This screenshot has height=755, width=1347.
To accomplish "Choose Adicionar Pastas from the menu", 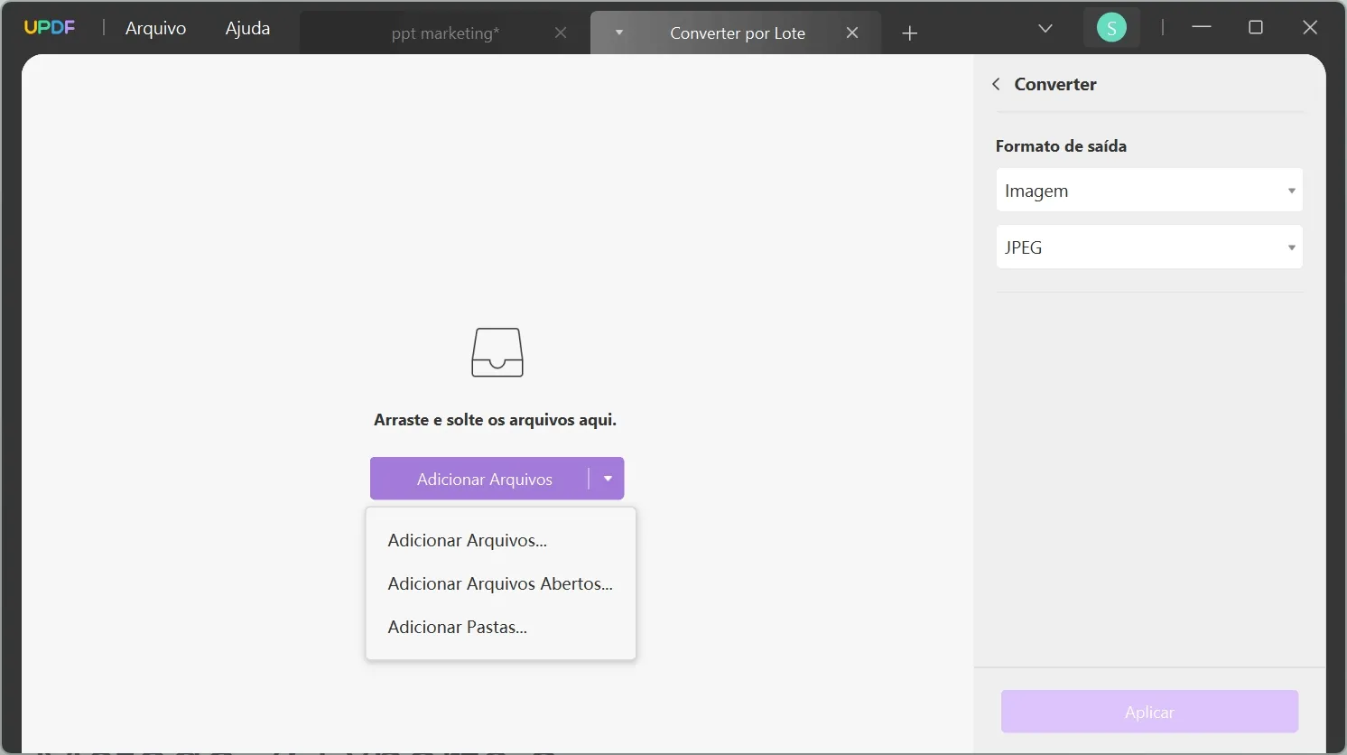I will coord(457,626).
